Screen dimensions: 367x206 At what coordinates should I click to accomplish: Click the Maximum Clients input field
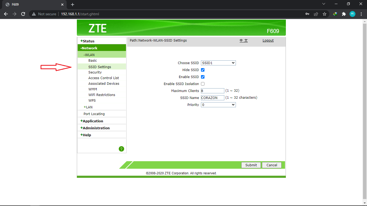point(213,91)
